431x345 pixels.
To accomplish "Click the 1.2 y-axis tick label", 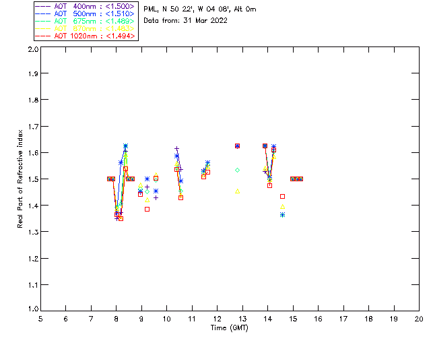I will coord(33,259).
